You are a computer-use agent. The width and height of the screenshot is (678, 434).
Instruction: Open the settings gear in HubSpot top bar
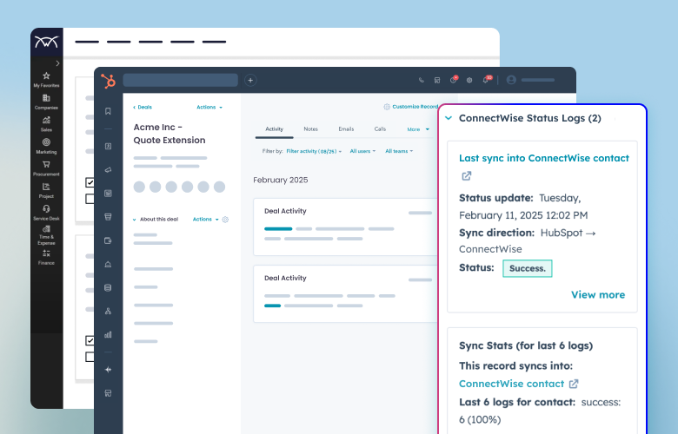(469, 81)
